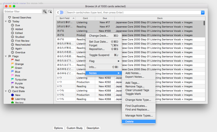This screenshot has height=132, width=217.
Task: Collapse the Today tree section
Action: point(6,21)
